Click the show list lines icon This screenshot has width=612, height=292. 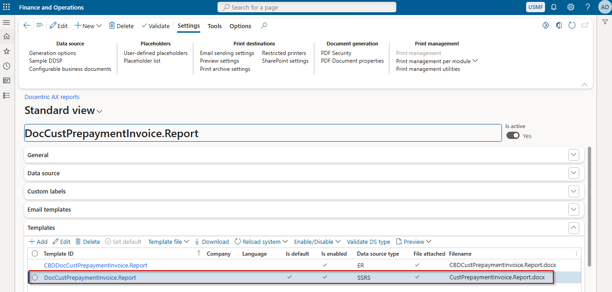pos(40,26)
